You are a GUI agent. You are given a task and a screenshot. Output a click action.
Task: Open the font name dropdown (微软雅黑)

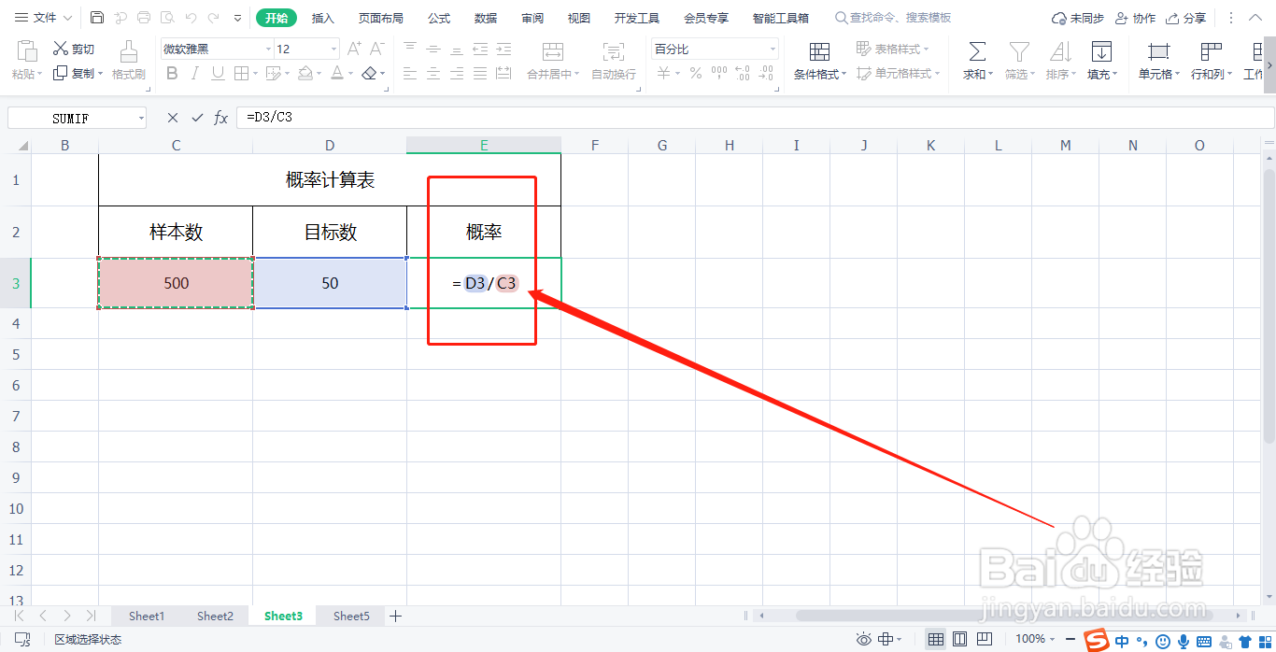(269, 49)
